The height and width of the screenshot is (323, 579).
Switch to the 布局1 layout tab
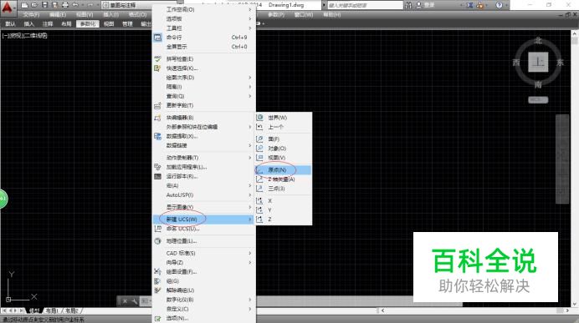(x=51, y=310)
